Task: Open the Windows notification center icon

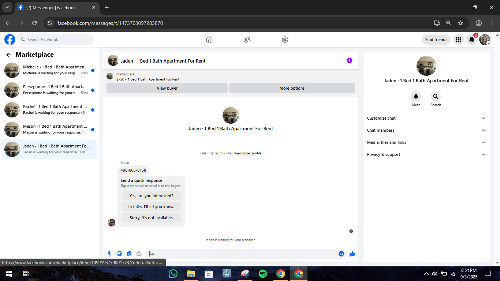Action: [488, 274]
